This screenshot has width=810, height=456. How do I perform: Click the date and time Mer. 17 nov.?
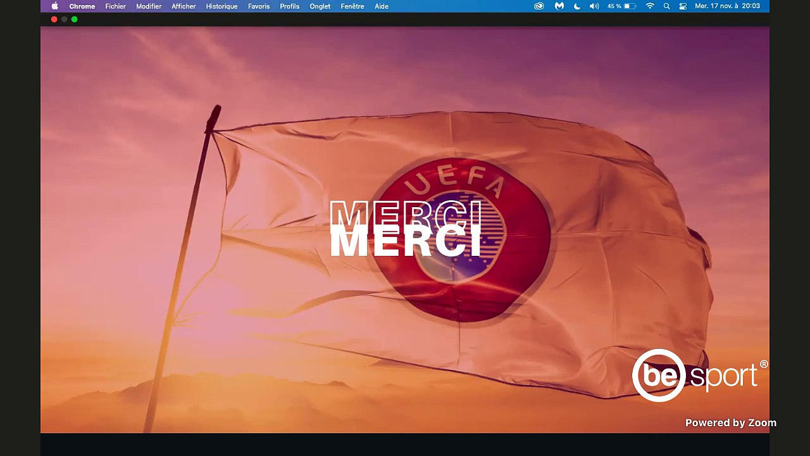[727, 6]
